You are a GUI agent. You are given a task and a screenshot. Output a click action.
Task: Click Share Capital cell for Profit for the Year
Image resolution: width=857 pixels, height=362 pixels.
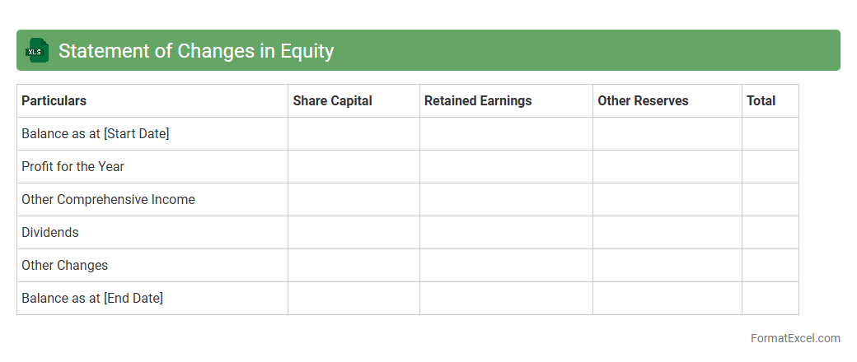pos(354,167)
